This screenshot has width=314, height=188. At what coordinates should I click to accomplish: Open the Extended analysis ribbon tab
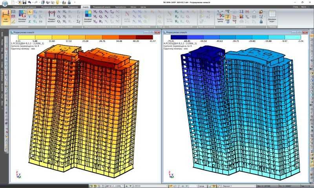(x=102, y=7)
